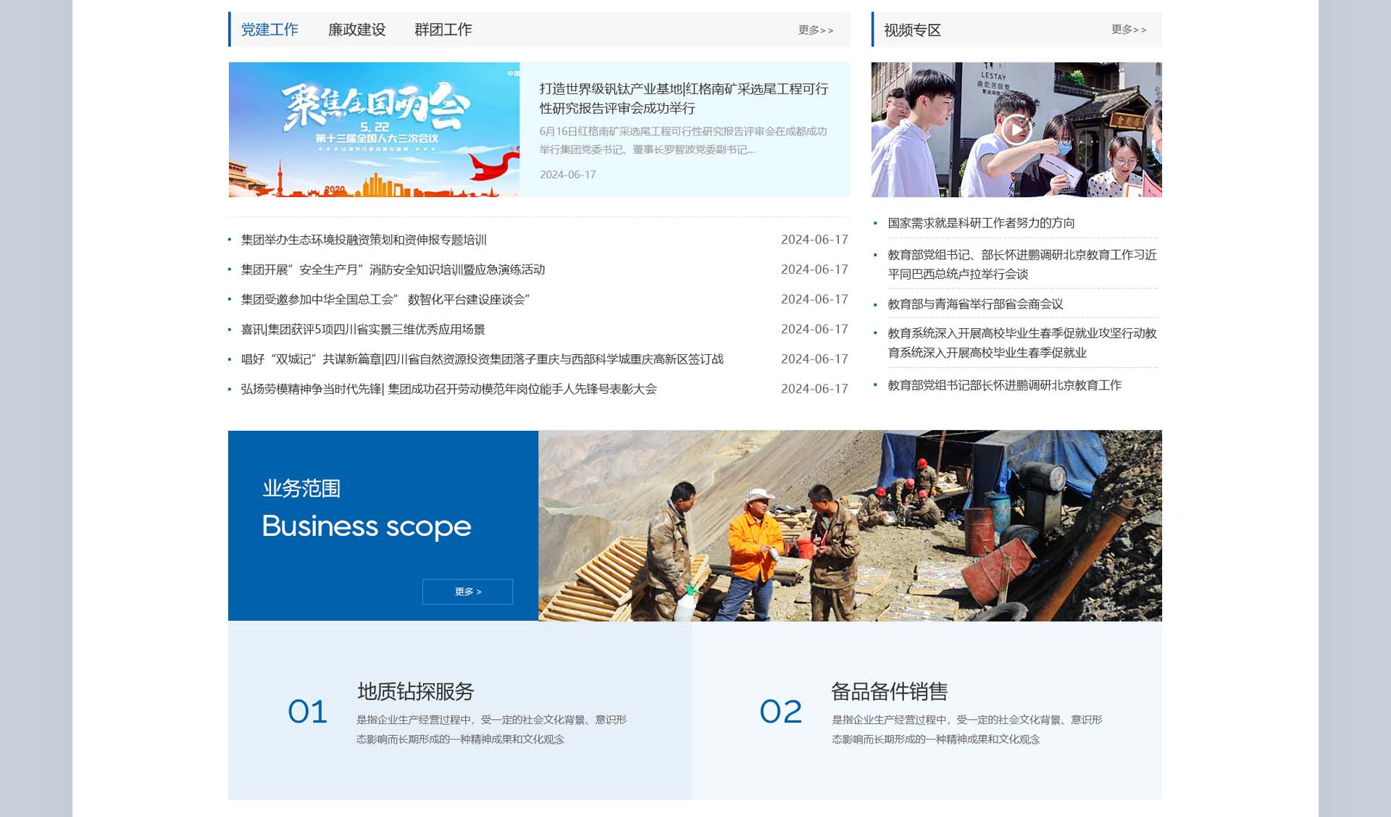Switch to the 群团工作 tab
This screenshot has width=1391, height=817.
pos(443,30)
